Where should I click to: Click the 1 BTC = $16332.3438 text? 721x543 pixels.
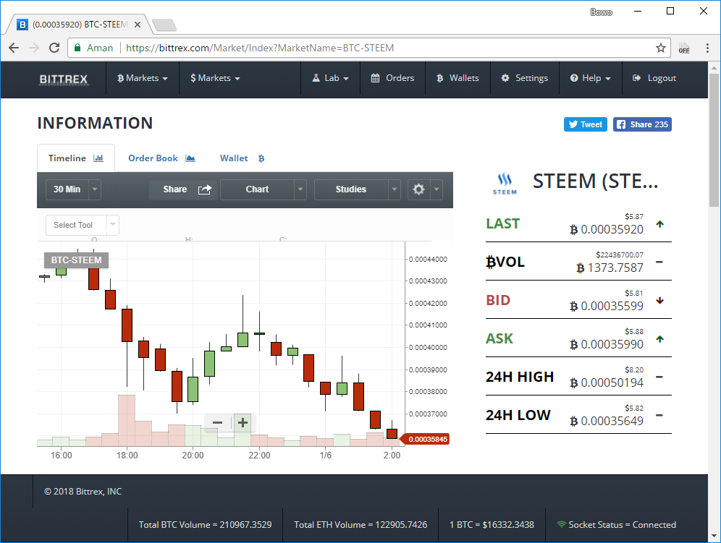coord(492,525)
